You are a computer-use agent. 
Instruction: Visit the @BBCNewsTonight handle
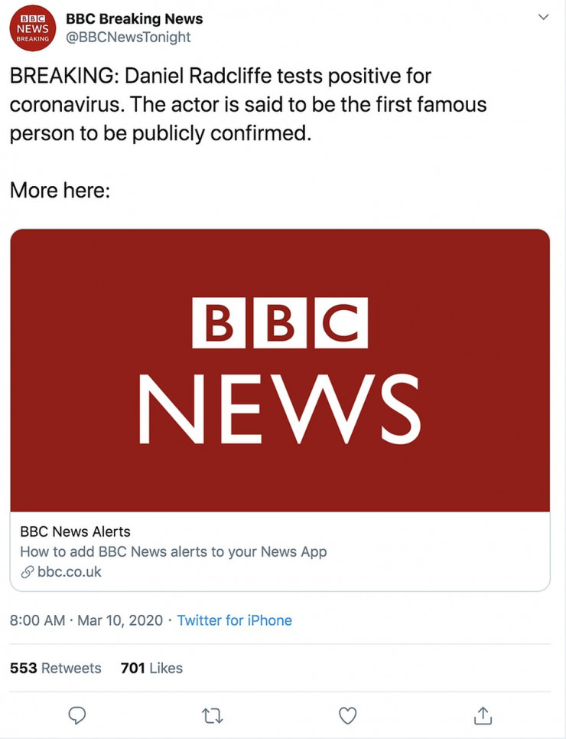[128, 37]
